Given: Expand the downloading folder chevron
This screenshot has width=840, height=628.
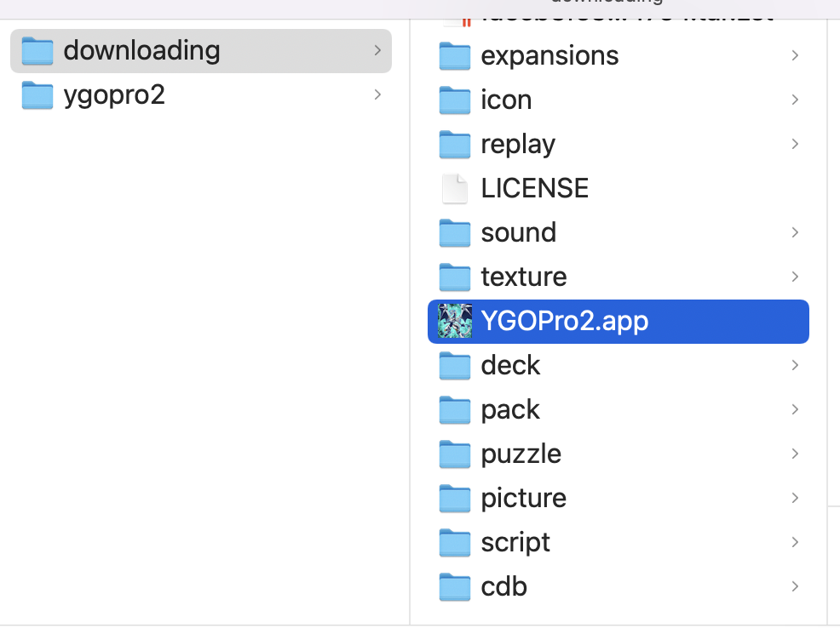Looking at the screenshot, I should (377, 51).
